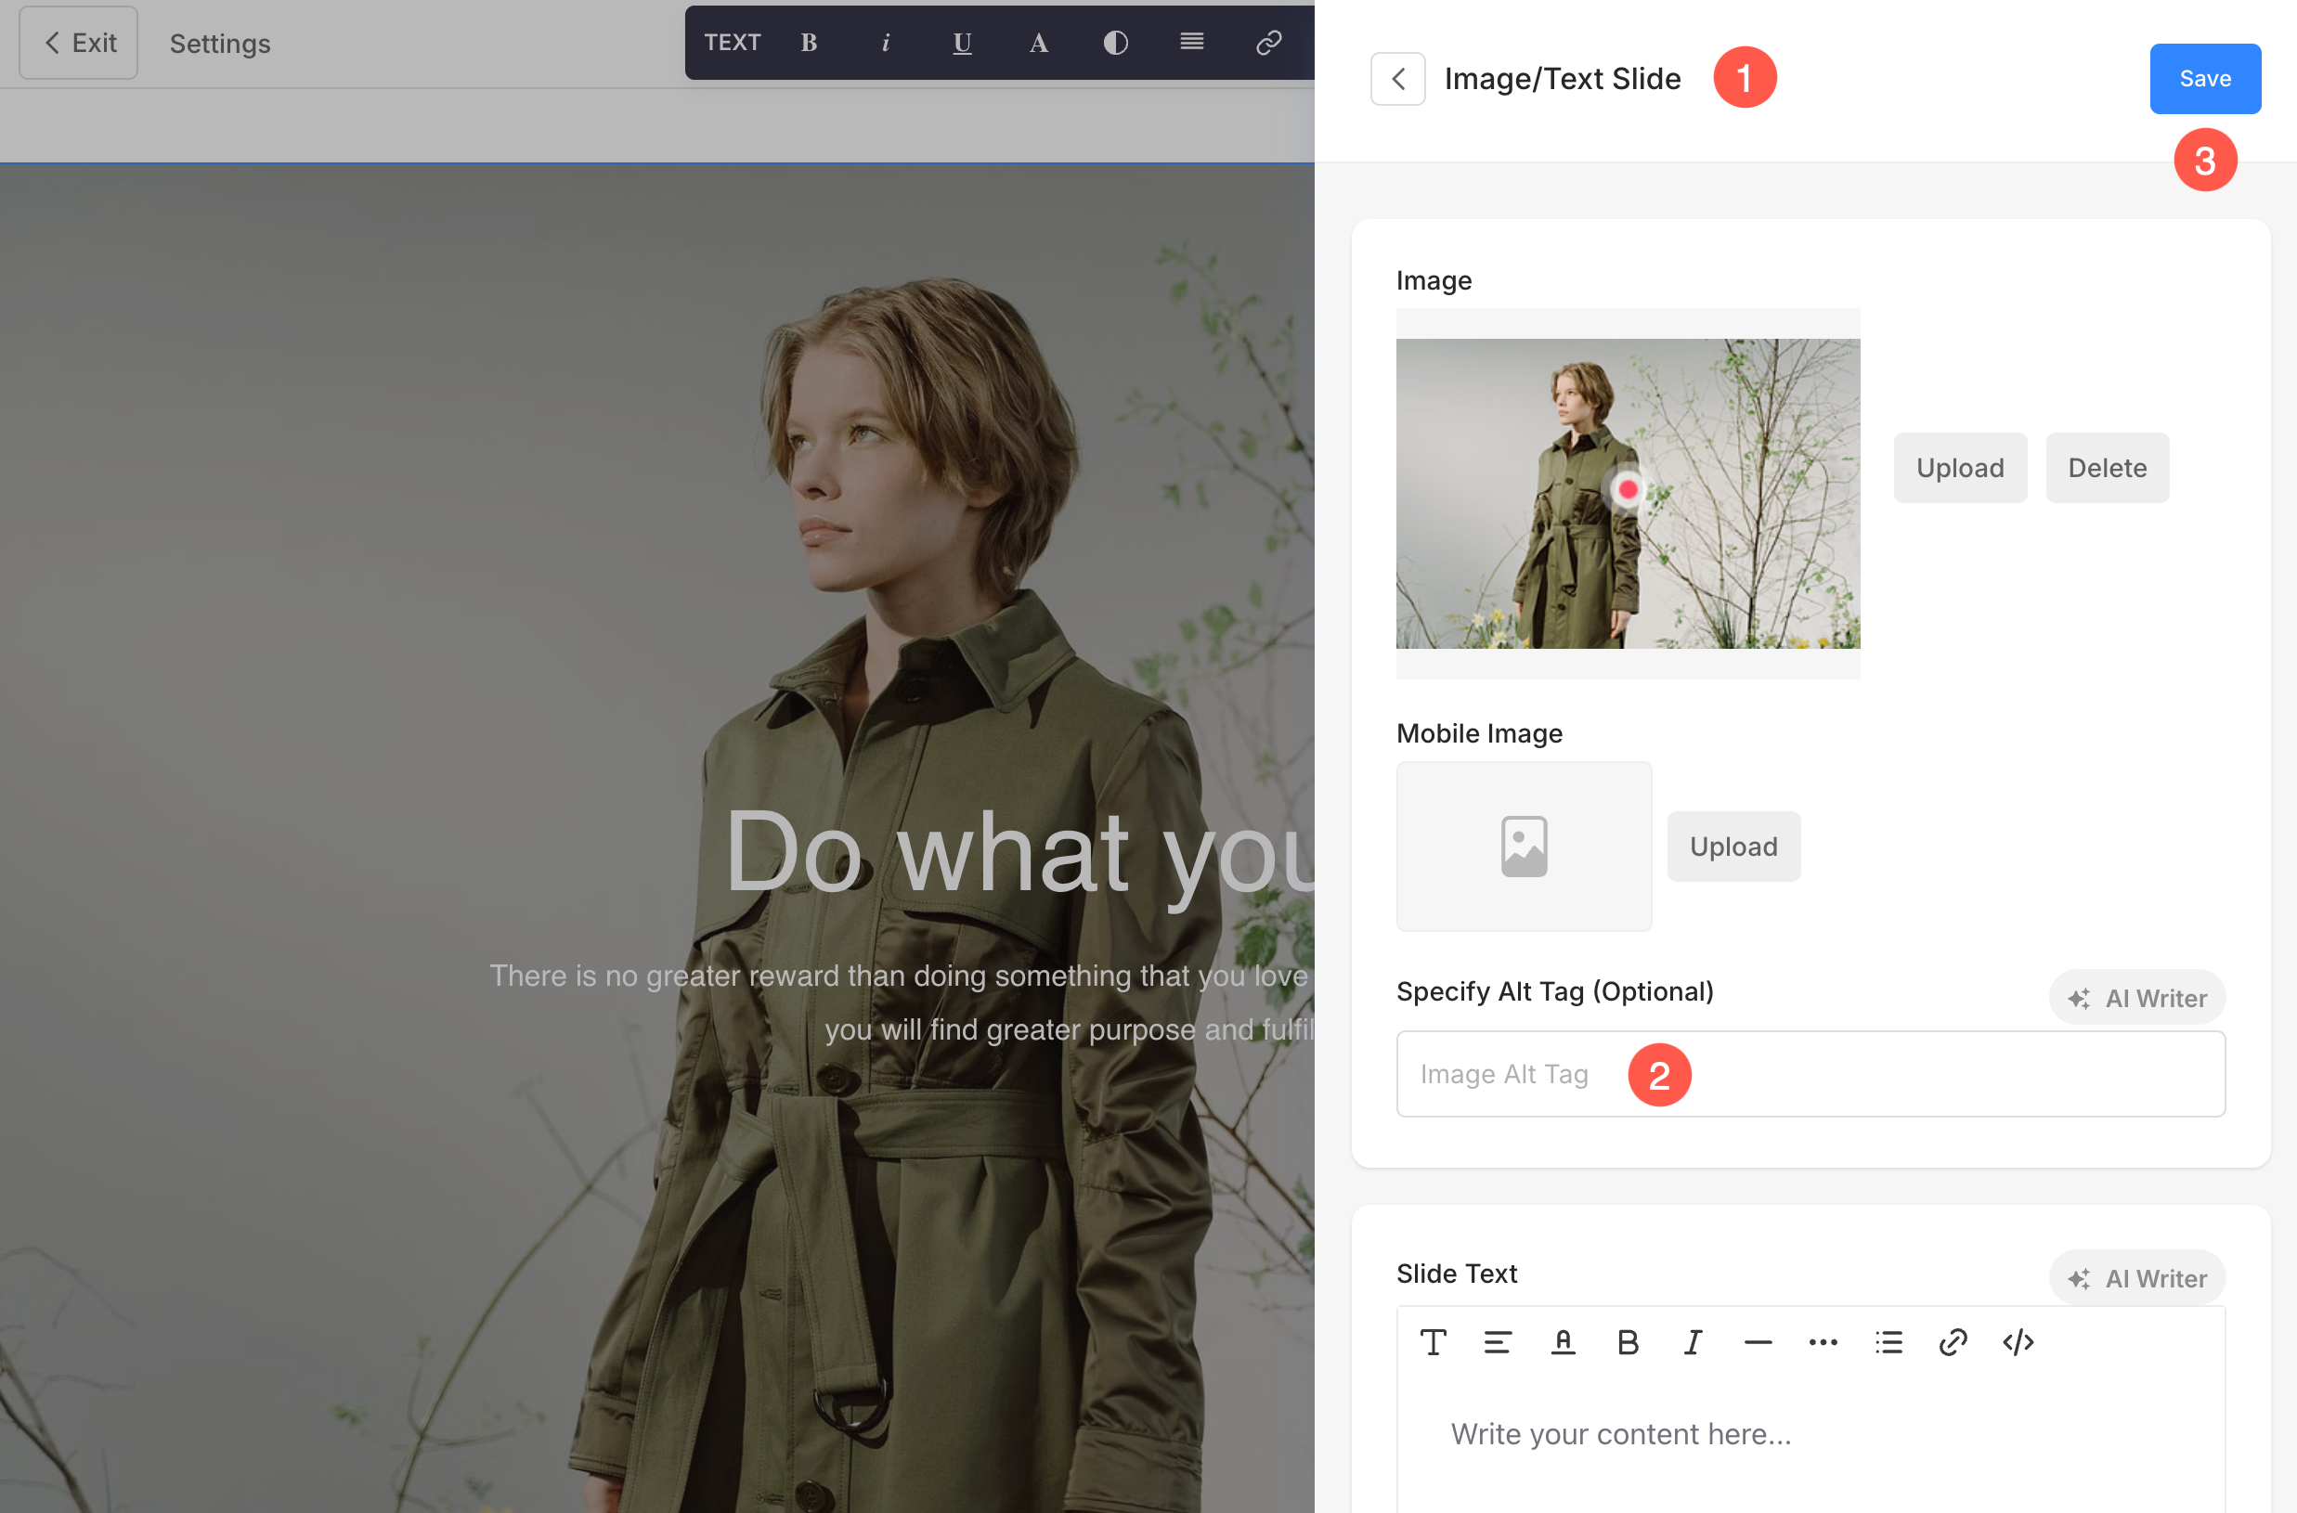The height and width of the screenshot is (1513, 2297).
Task: Save the Image/Text Slide
Action: [x=2204, y=78]
